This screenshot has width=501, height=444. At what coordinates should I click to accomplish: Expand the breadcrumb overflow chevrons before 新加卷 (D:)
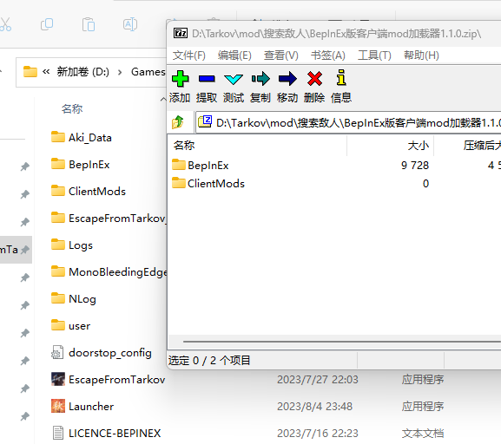tap(46, 72)
